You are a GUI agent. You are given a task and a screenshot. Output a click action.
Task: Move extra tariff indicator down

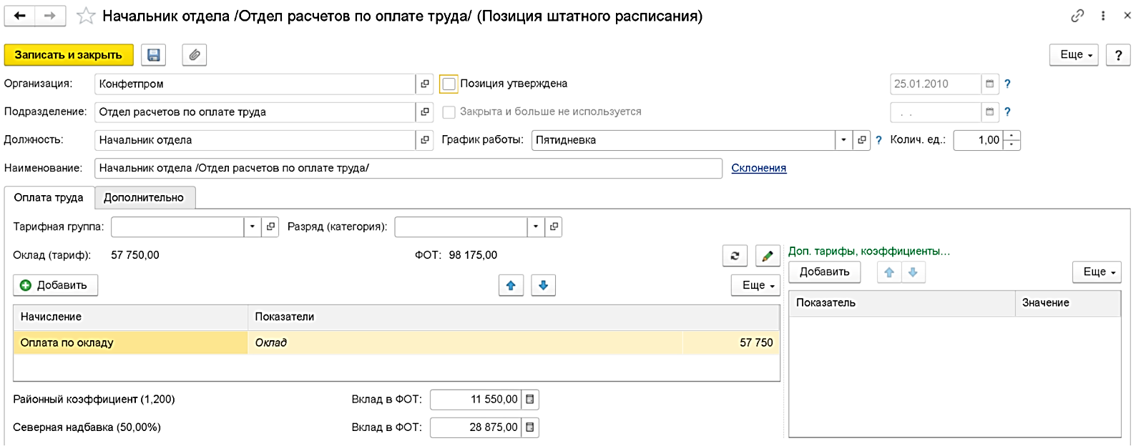point(913,272)
